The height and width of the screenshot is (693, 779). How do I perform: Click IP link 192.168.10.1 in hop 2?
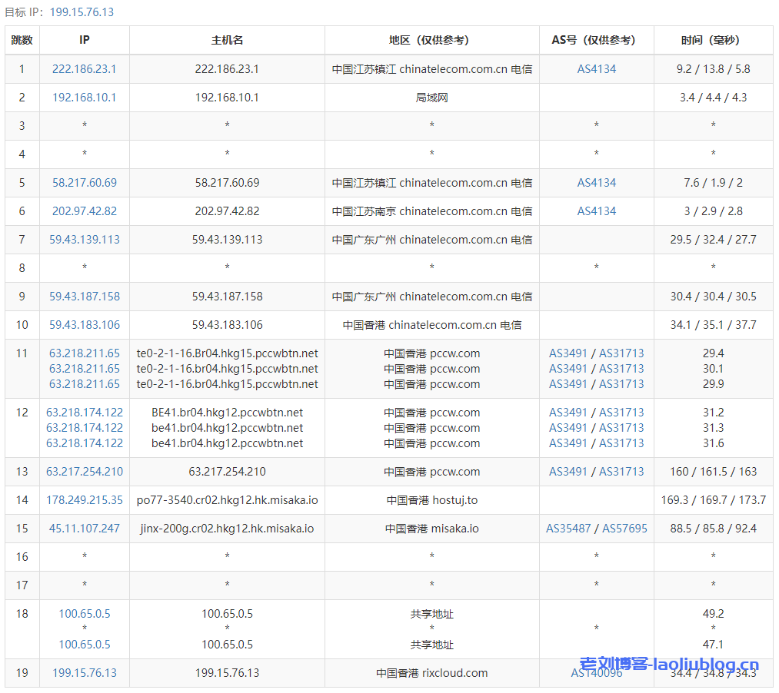click(85, 98)
